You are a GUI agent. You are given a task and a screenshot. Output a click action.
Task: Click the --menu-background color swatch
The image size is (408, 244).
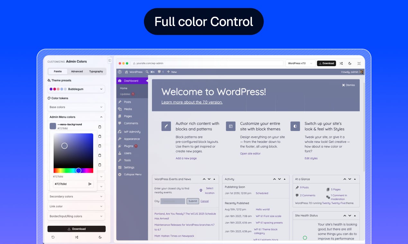click(53, 126)
